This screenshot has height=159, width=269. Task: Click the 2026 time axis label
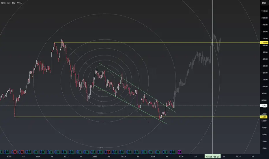[x=181, y=157]
